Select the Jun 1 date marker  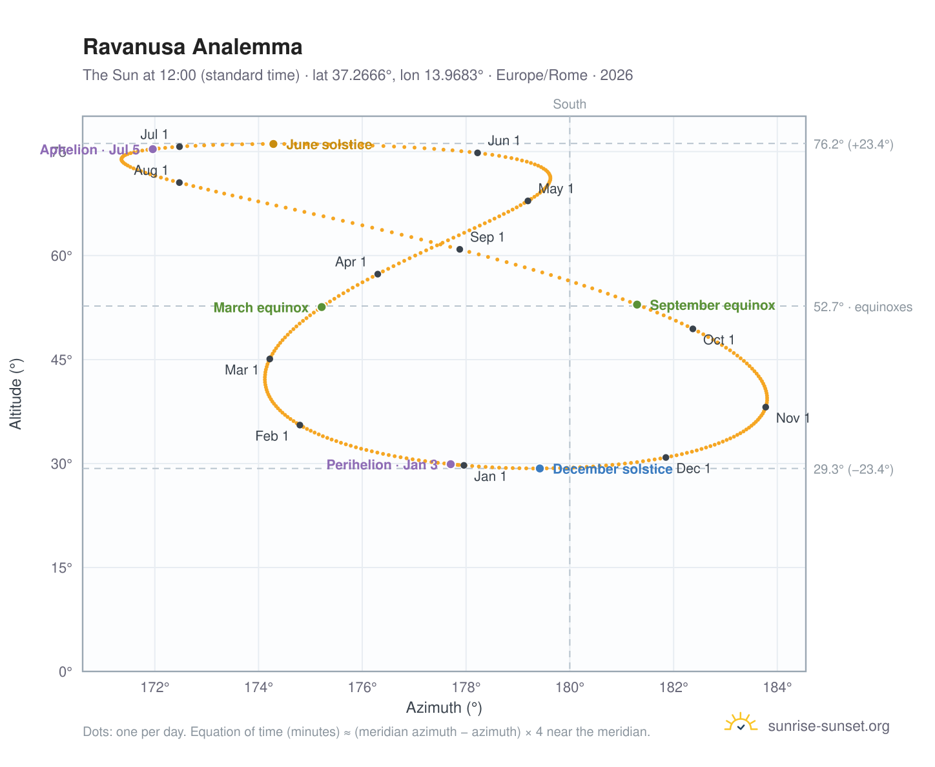coord(477,153)
